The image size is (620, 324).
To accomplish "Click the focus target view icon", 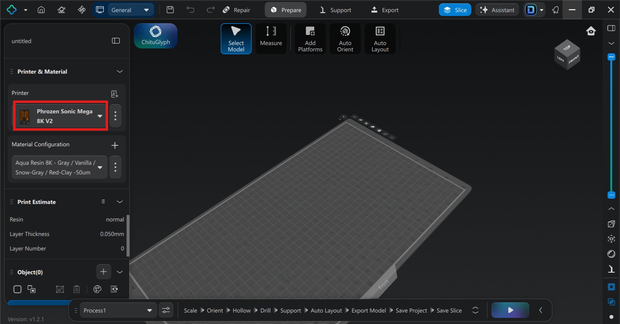I will [x=611, y=239].
